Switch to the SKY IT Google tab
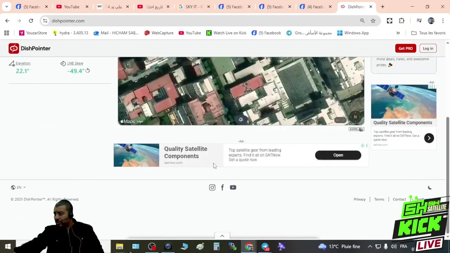This screenshot has height=253, width=450. 193,7
